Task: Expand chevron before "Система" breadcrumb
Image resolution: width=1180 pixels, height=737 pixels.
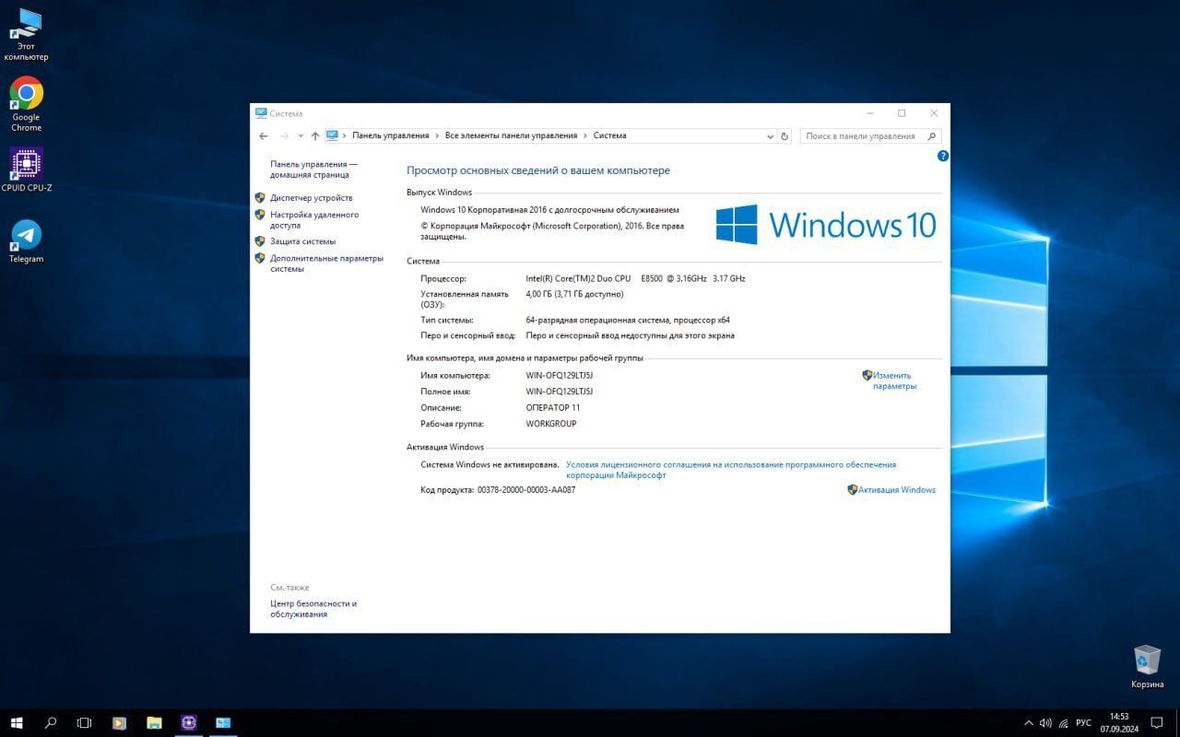Action: [x=585, y=135]
